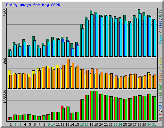Select day 26 label on the x-axis
This screenshot has height=128, width=164.
[x=130, y=124]
